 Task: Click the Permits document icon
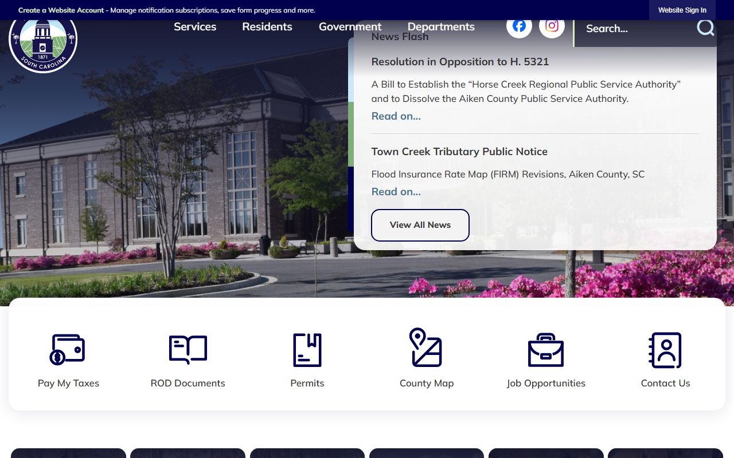pos(307,350)
